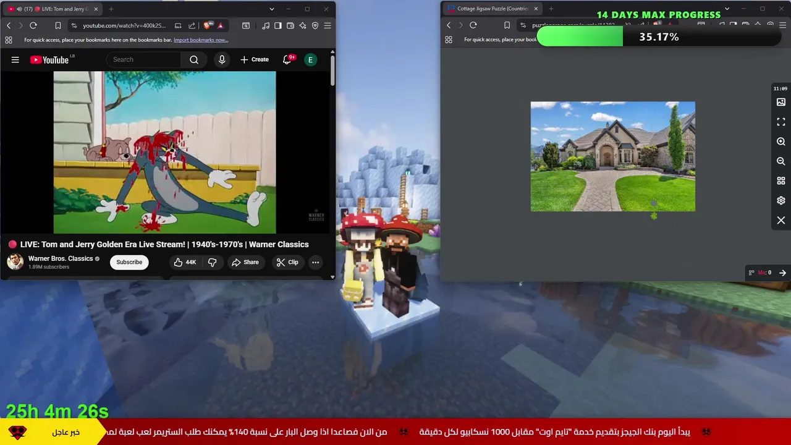Image resolution: width=791 pixels, height=445 pixels.
Task: Bookmark the YouTube page
Action: click(58, 25)
